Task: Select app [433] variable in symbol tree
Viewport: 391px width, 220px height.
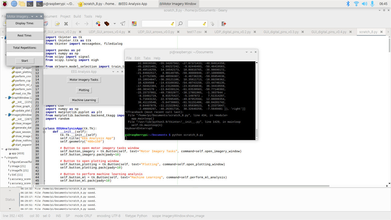Action: point(18,153)
